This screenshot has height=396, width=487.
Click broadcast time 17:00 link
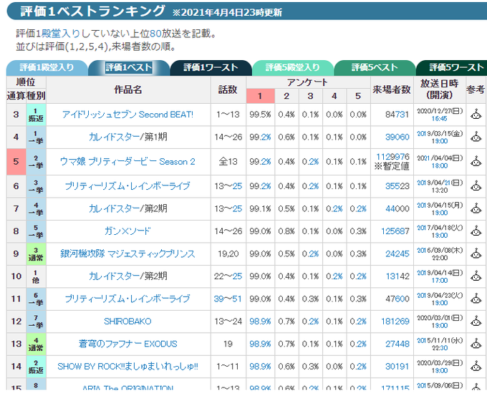tap(440, 281)
